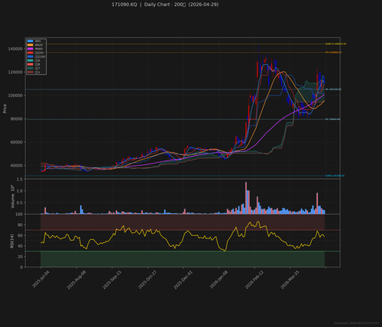The width and height of the screenshot is (382, 327).
Task: Click the 20 tick on RSI axis
Action: pos(20,257)
